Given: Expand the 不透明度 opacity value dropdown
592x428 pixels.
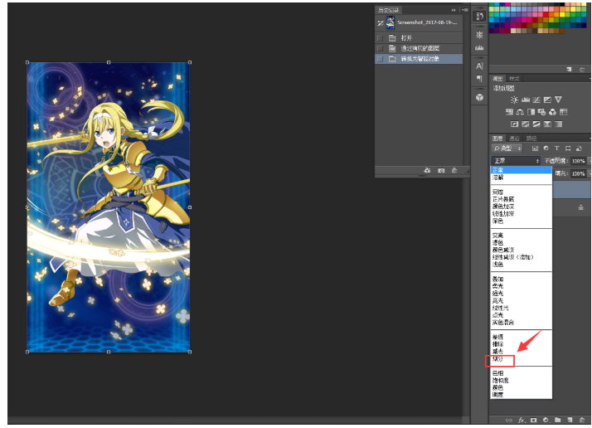Looking at the screenshot, I should tap(589, 161).
